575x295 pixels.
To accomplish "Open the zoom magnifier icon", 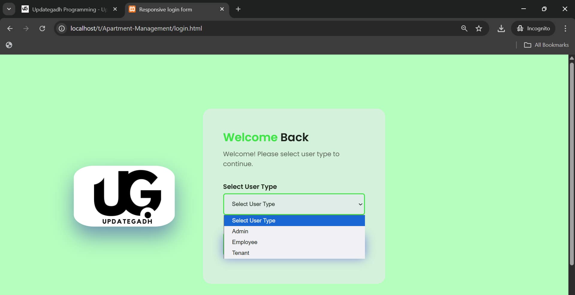I will (464, 28).
